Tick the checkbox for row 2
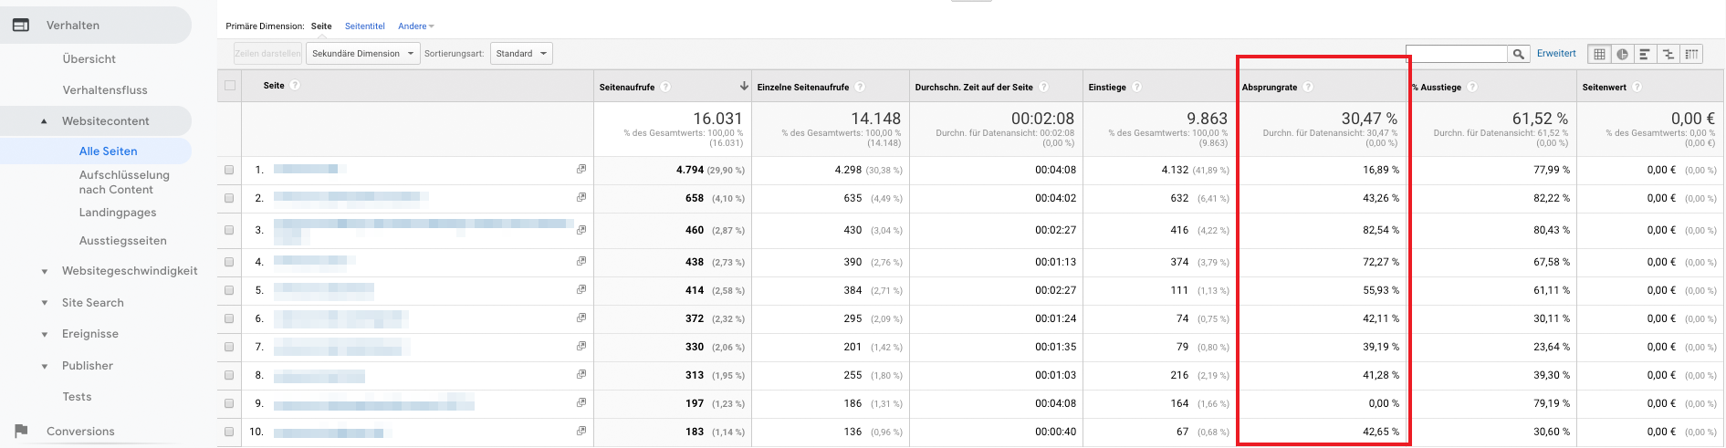 pos(229,198)
